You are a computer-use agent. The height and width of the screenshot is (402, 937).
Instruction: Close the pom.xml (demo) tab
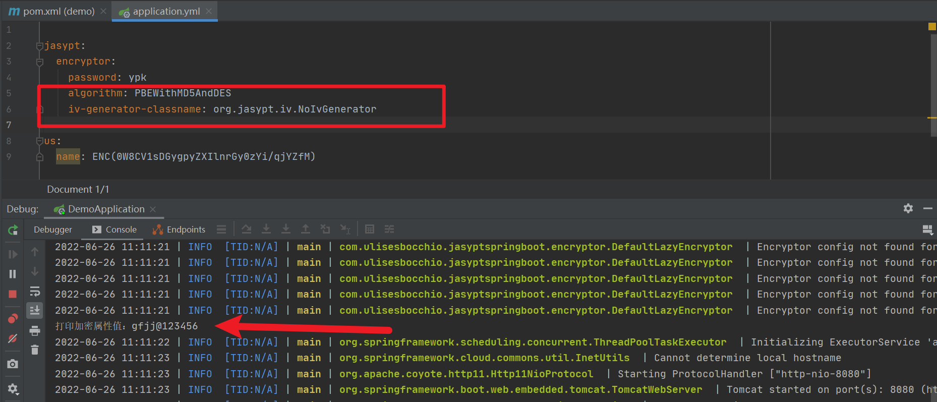point(103,11)
